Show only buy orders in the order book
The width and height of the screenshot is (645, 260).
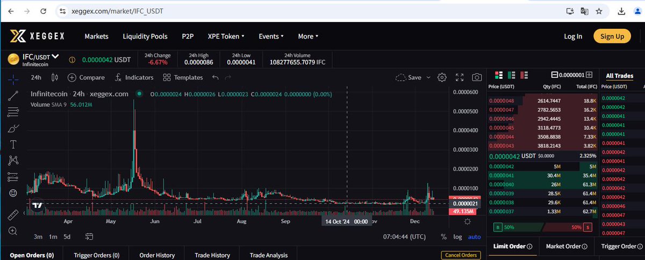pyautogui.click(x=512, y=75)
